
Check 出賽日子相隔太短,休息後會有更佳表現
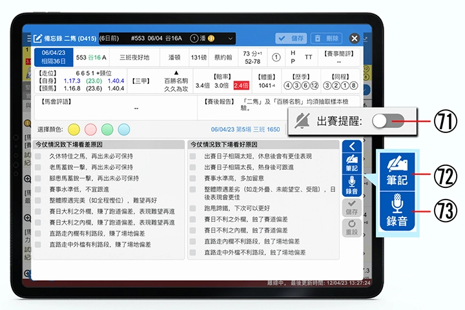point(192,156)
